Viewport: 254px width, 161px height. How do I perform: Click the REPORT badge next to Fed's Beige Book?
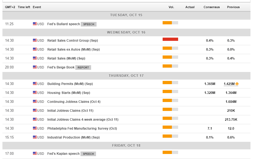pyautogui.click(x=83, y=67)
